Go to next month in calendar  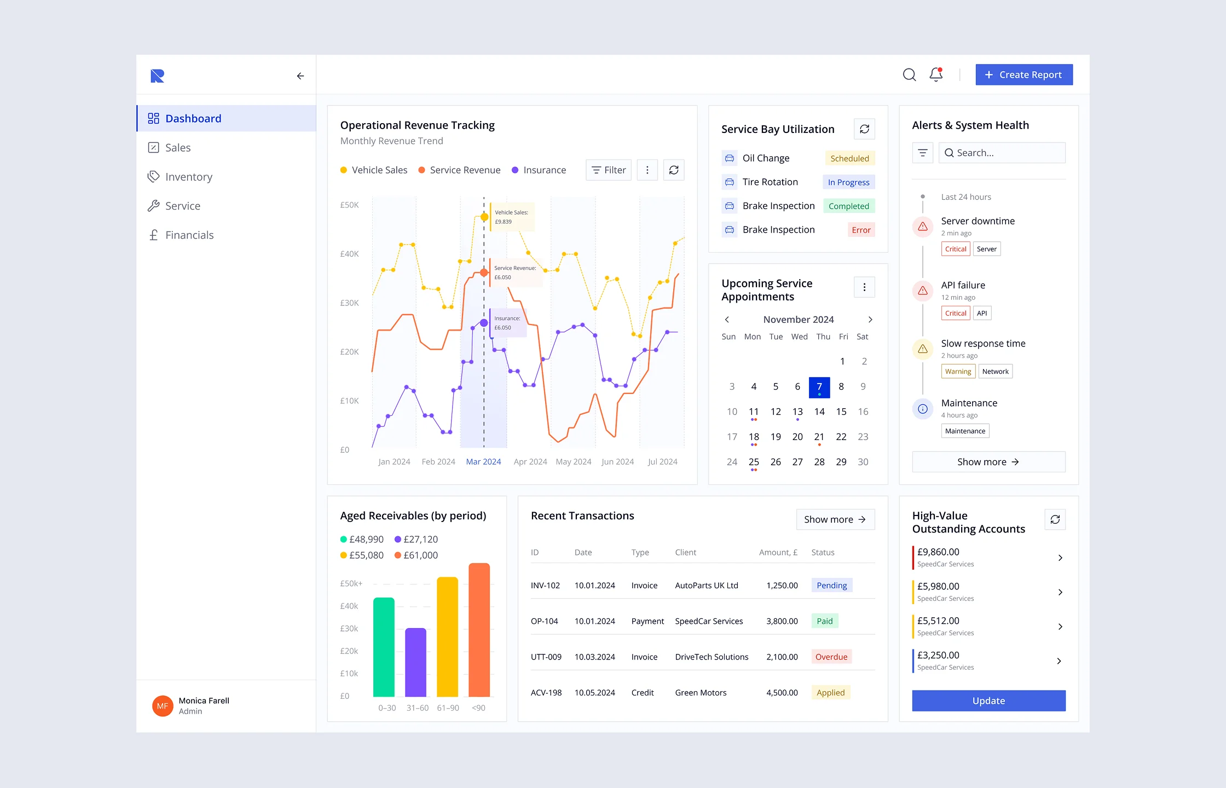(x=870, y=320)
